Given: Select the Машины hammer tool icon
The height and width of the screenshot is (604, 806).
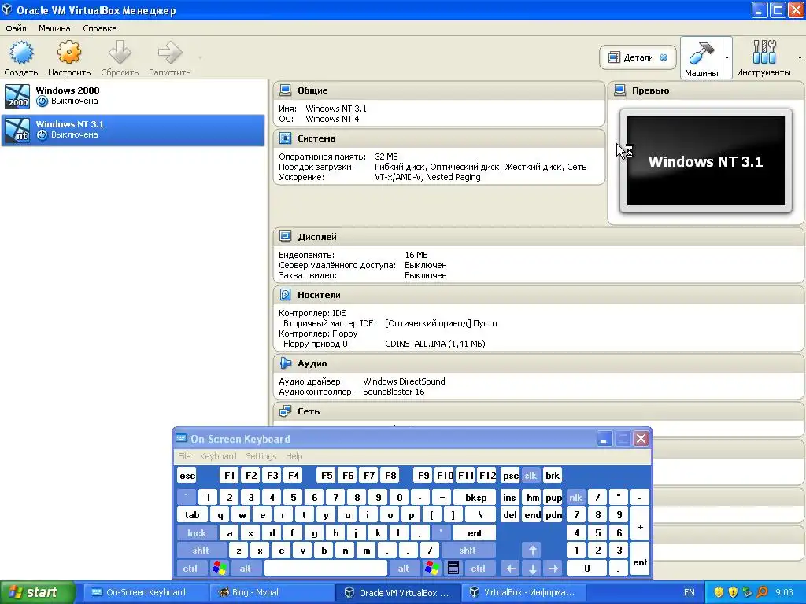Looking at the screenshot, I should coord(701,52).
